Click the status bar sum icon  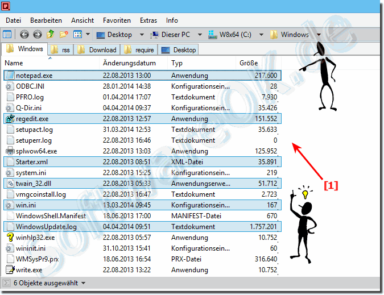pos(6,283)
